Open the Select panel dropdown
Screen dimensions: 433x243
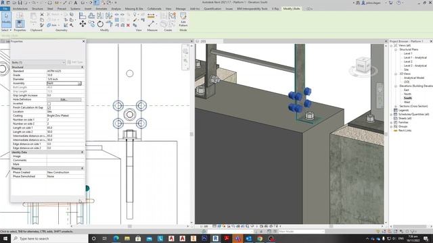click(x=6, y=30)
